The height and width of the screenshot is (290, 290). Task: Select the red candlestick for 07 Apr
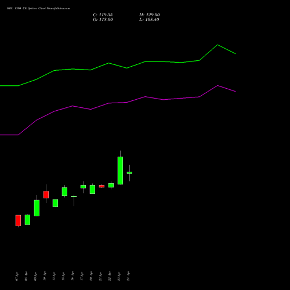point(18,220)
